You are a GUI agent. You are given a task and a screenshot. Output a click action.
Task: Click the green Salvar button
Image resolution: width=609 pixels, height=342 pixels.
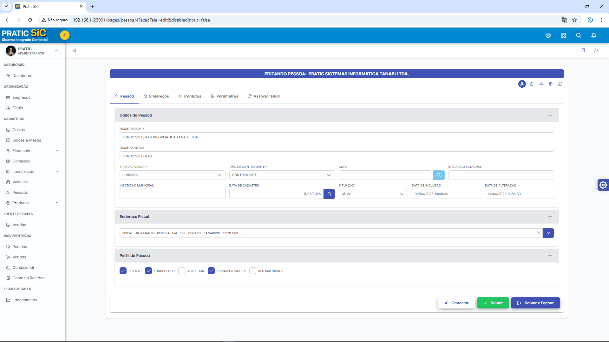coord(493,303)
